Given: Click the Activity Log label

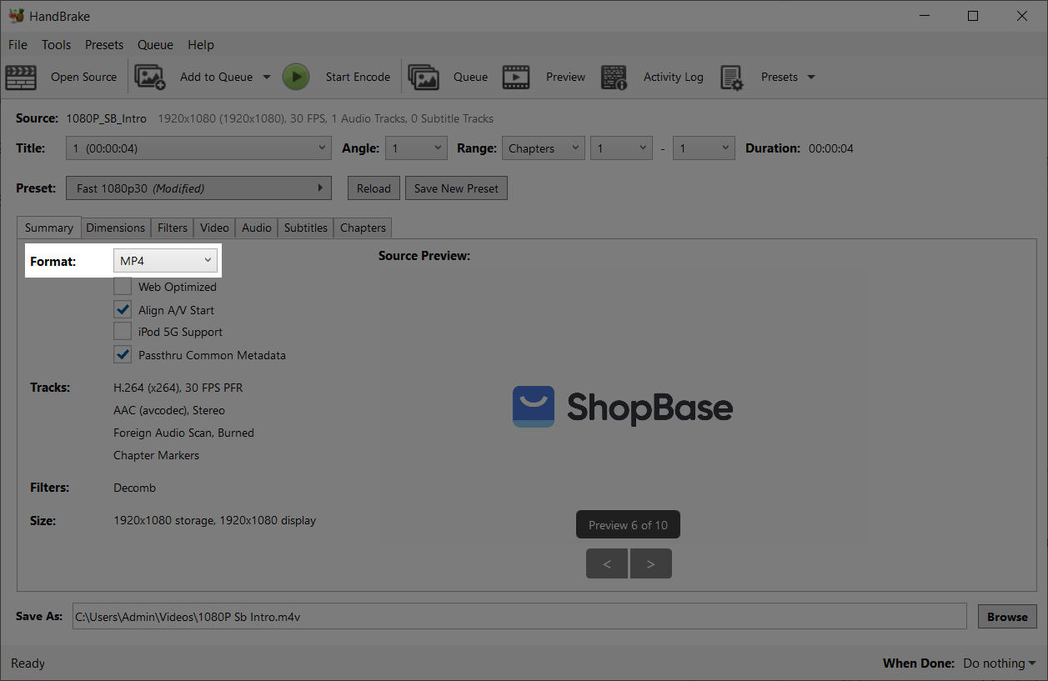Looking at the screenshot, I should click(x=674, y=77).
